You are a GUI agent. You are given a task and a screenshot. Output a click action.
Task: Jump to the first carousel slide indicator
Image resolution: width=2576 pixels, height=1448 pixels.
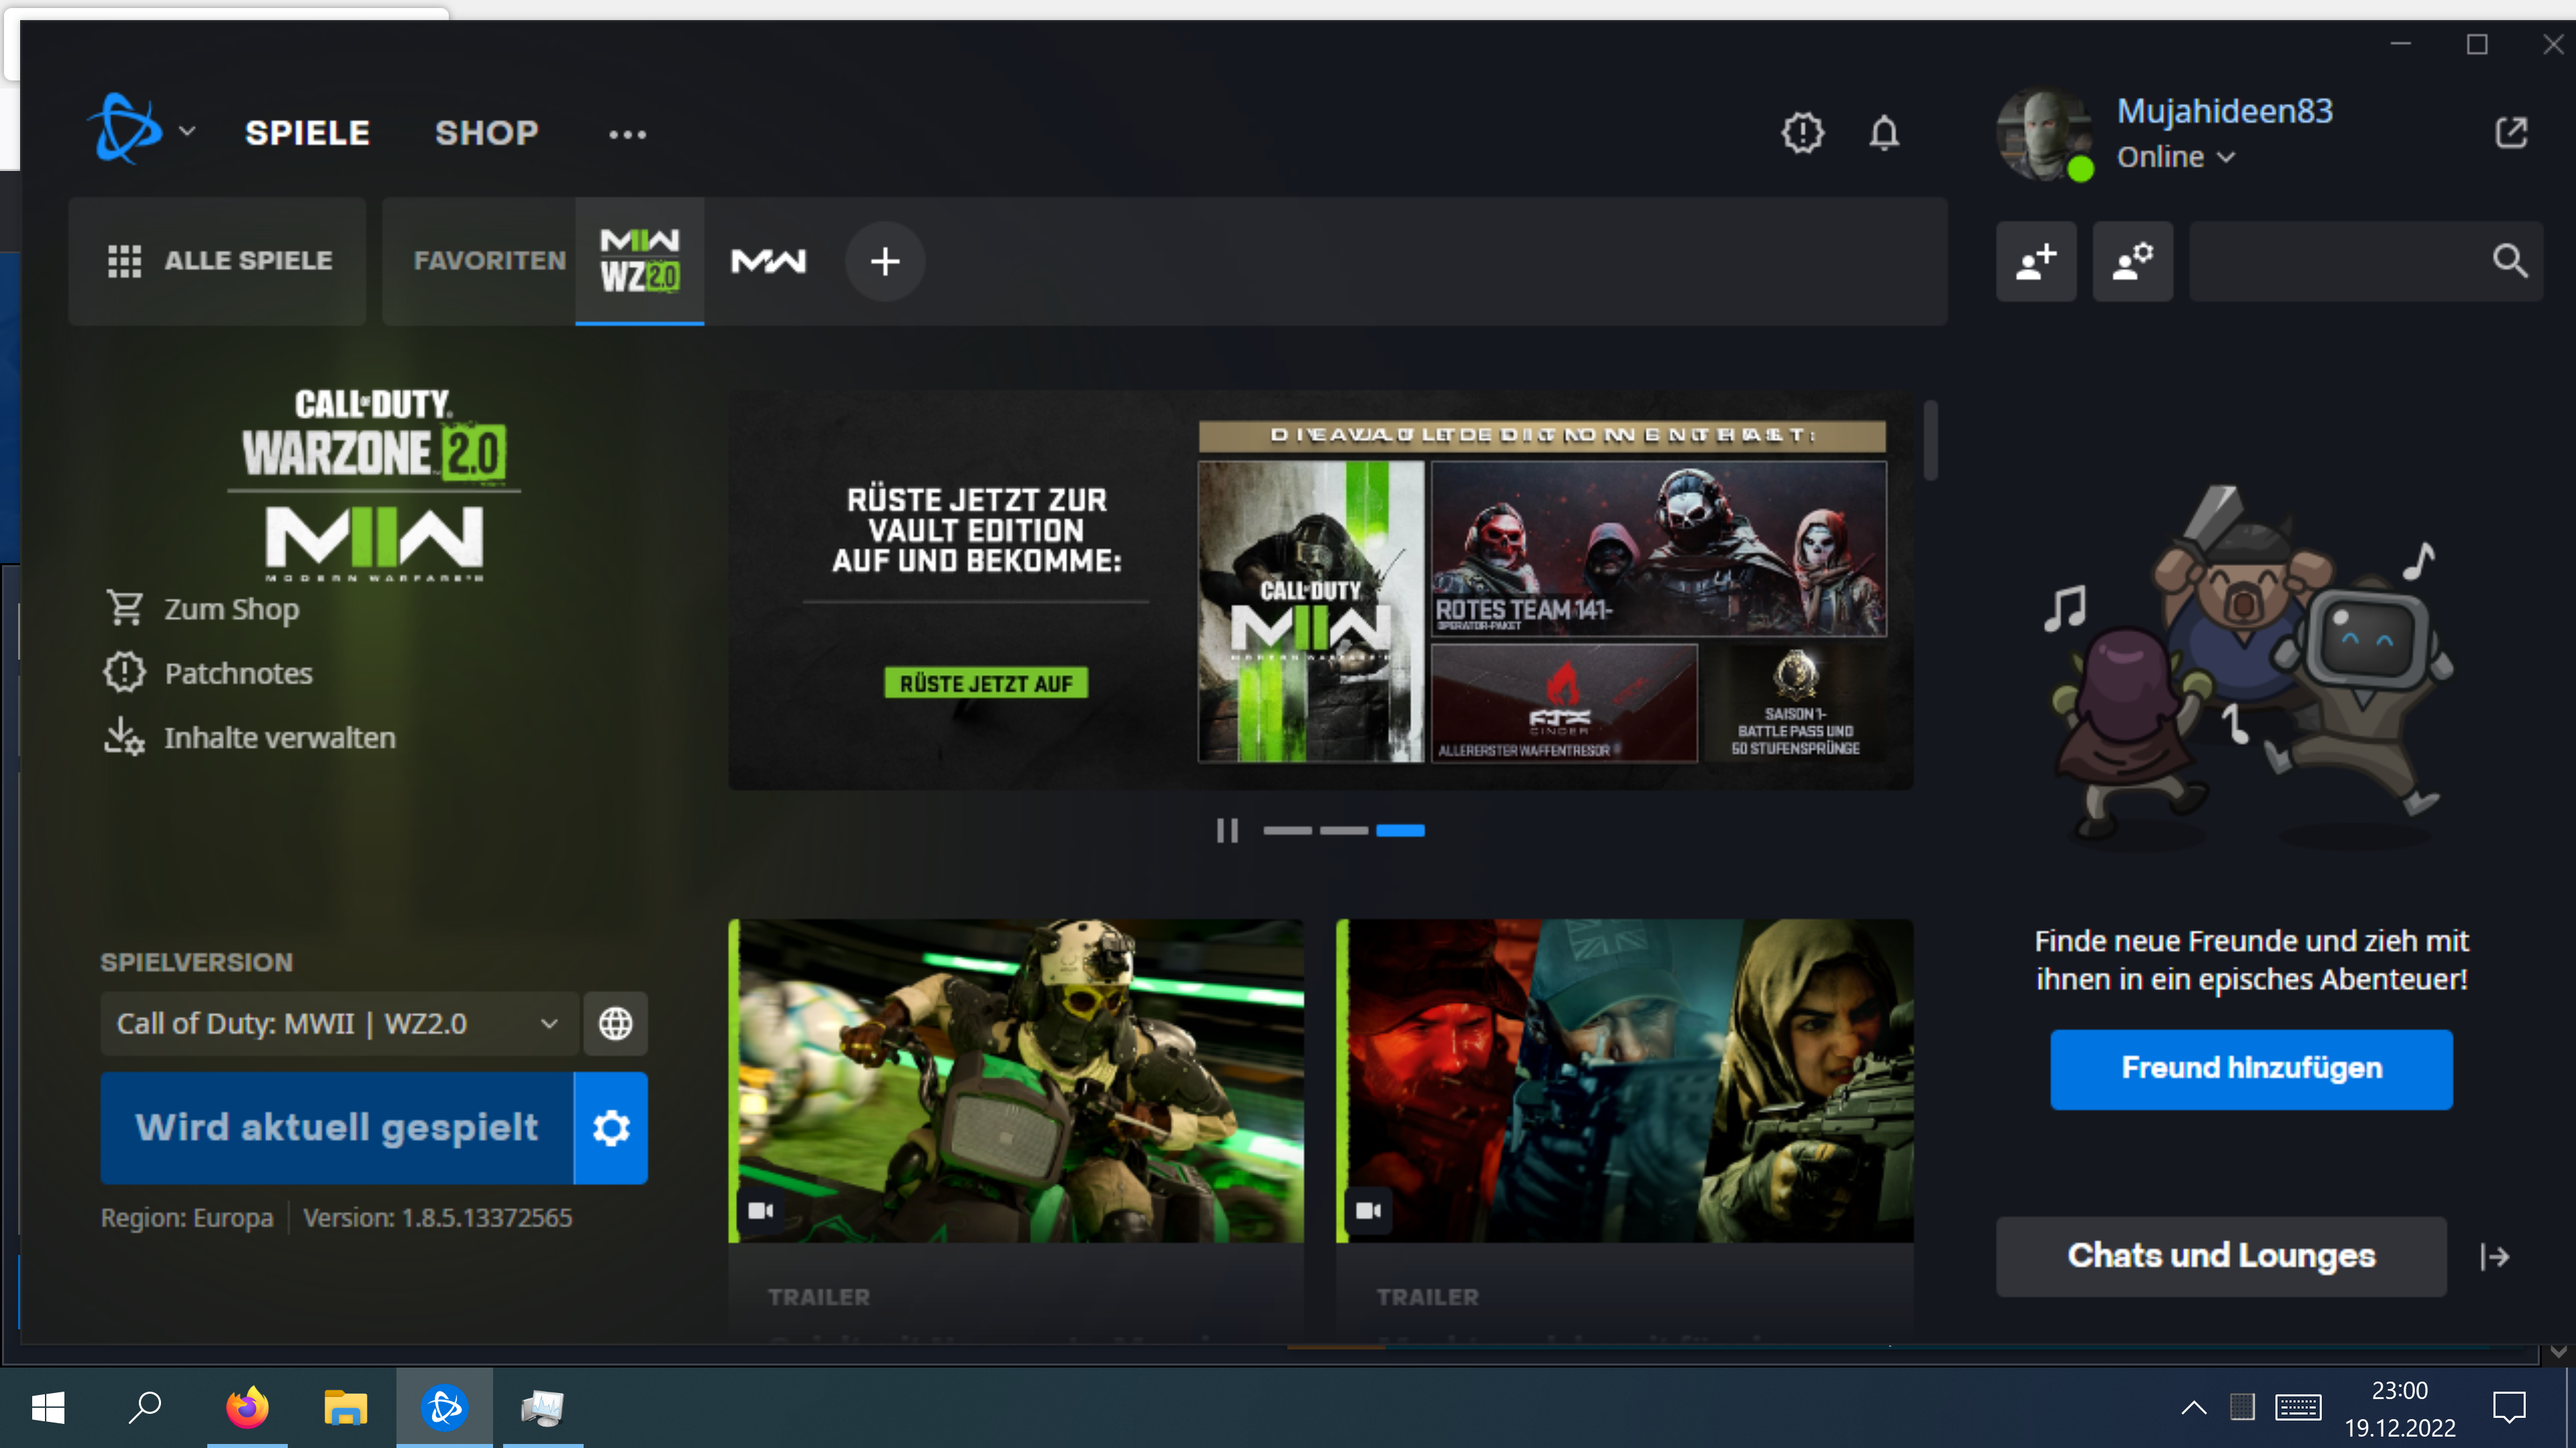point(1287,831)
